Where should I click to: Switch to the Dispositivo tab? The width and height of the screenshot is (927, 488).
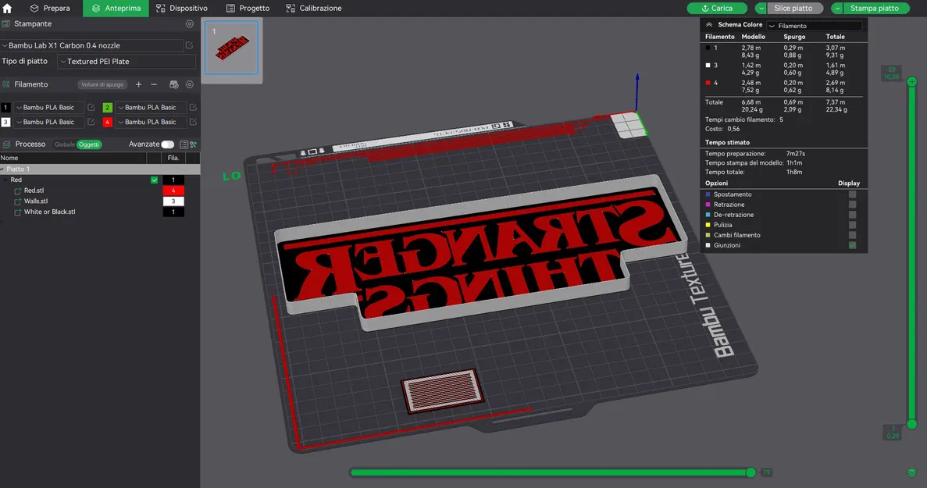pyautogui.click(x=182, y=9)
